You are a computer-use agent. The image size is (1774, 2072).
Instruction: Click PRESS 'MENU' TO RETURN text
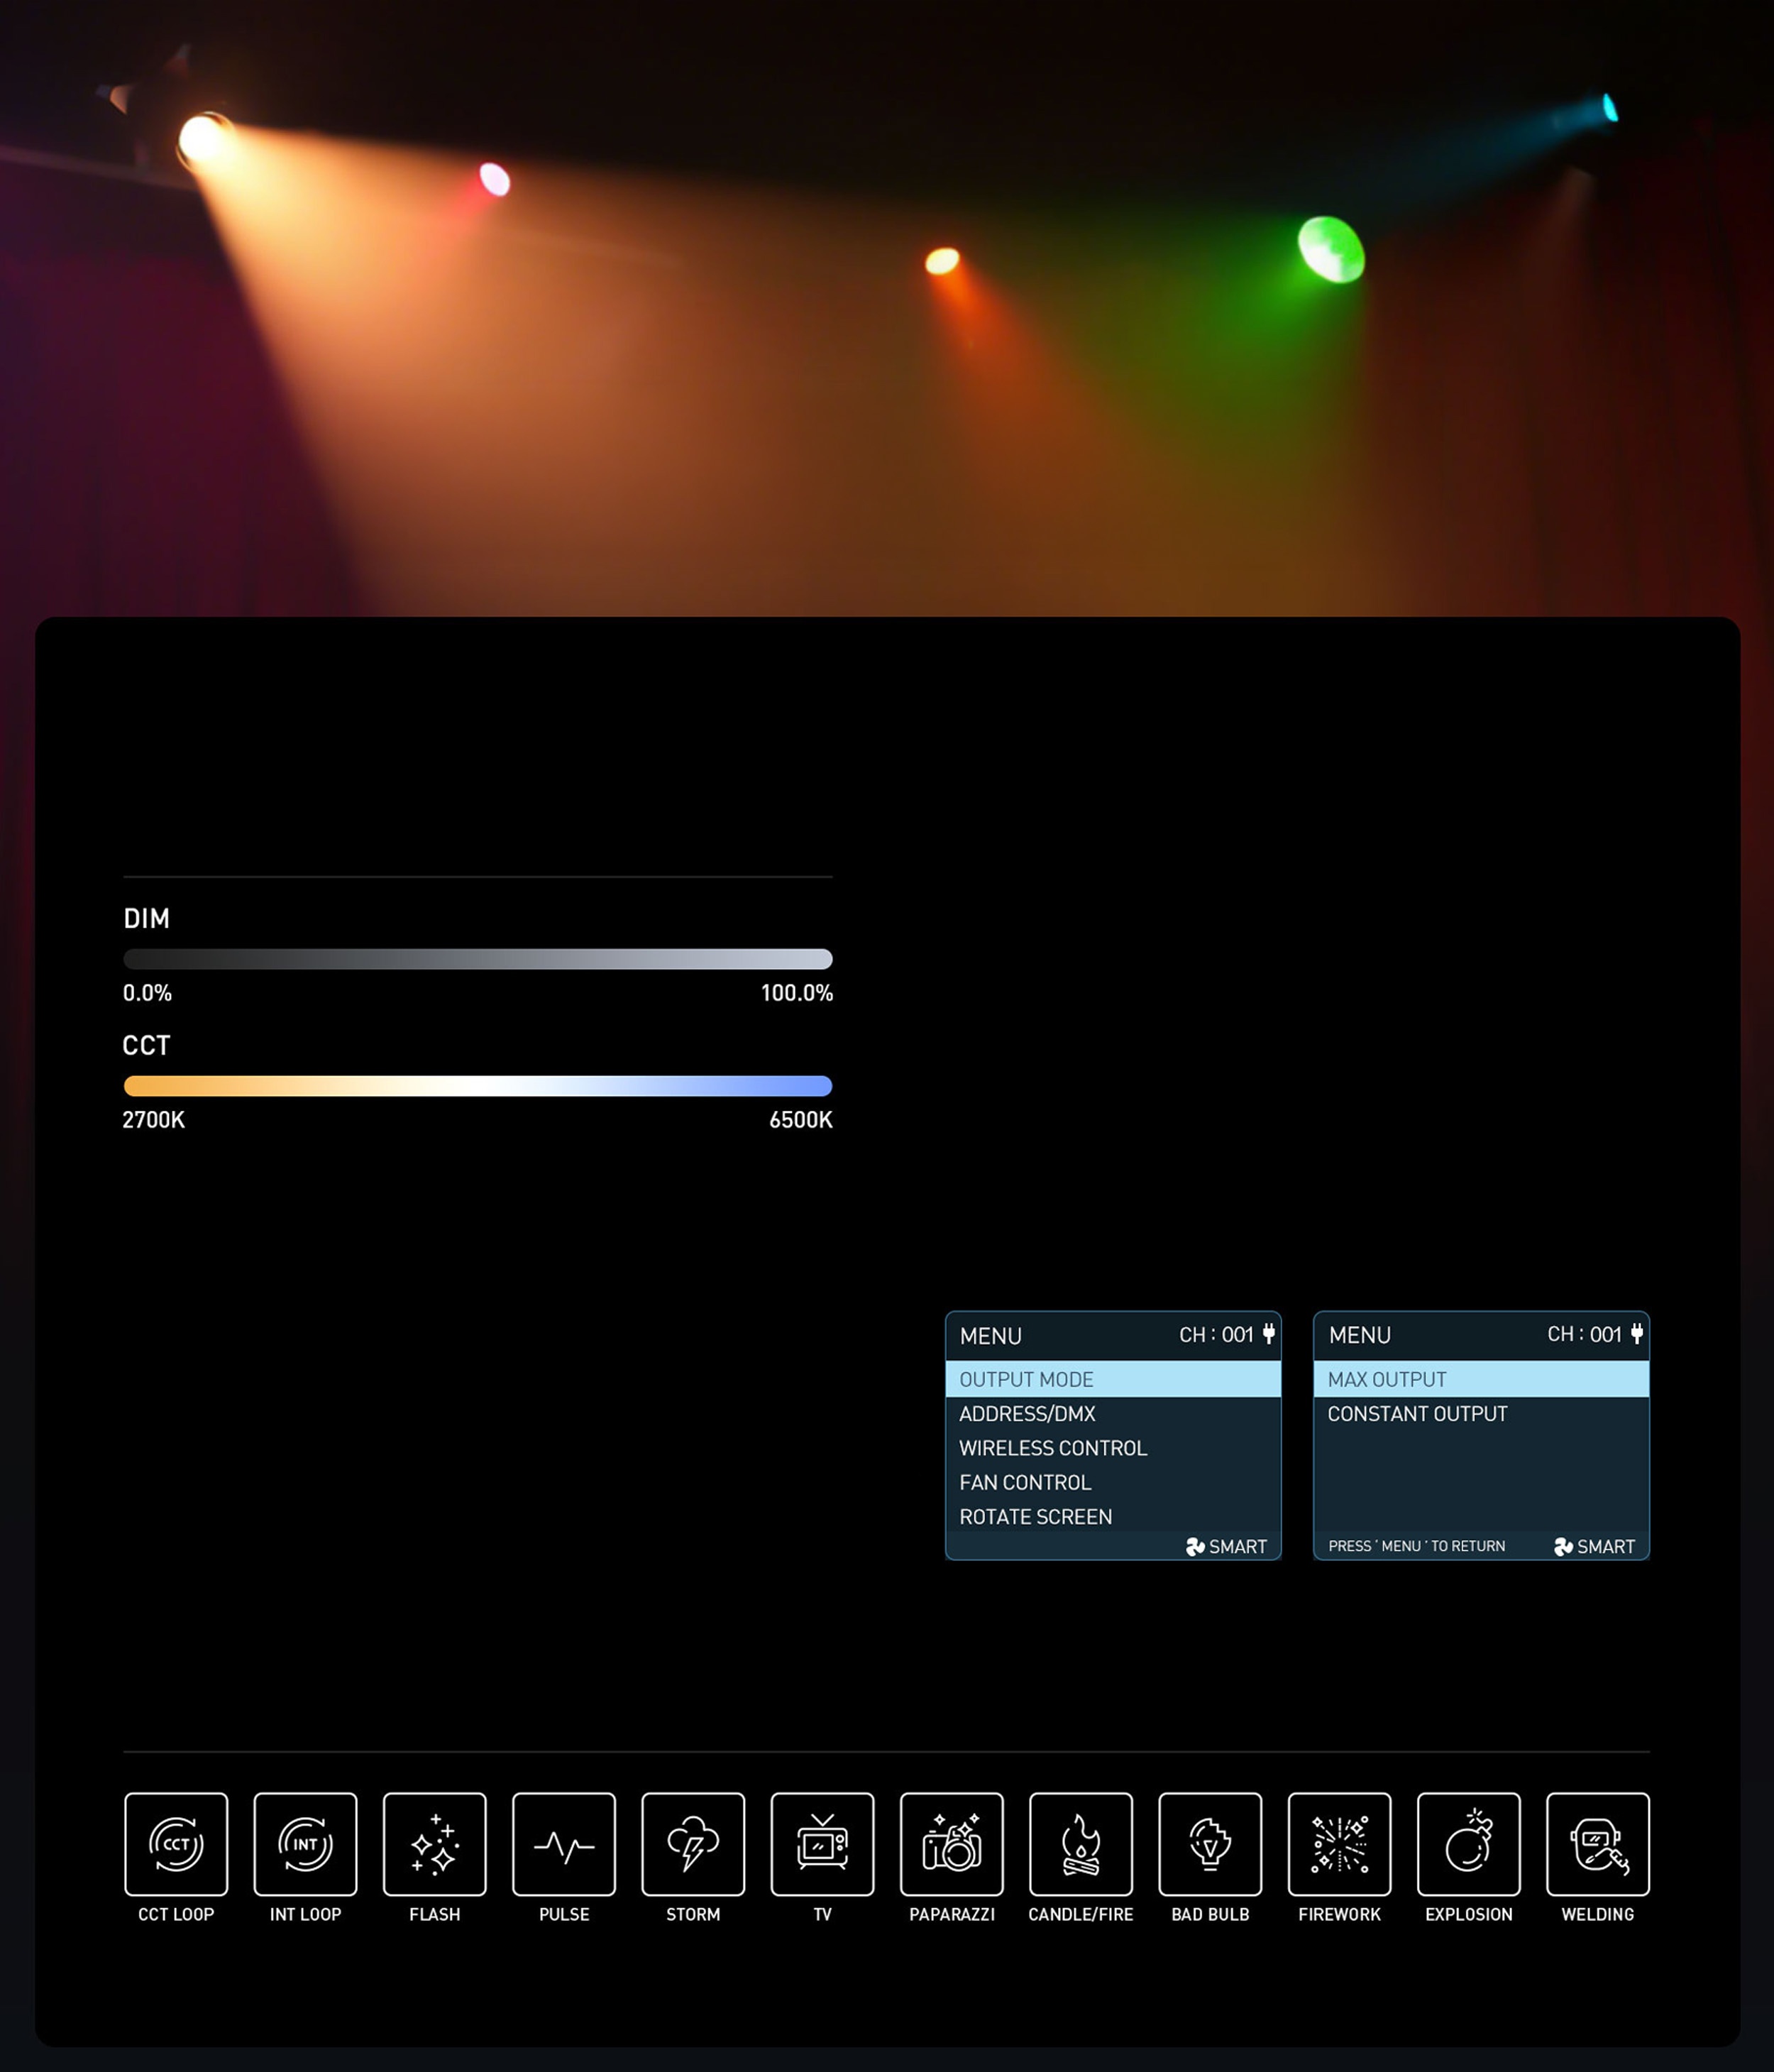tap(1416, 1546)
